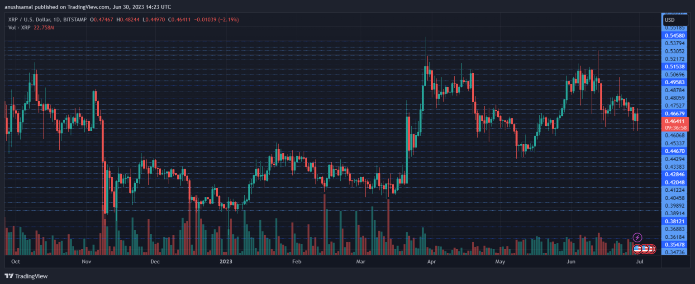Select the 0.44670 price level label
This screenshot has width=695, height=284.
[x=675, y=151]
